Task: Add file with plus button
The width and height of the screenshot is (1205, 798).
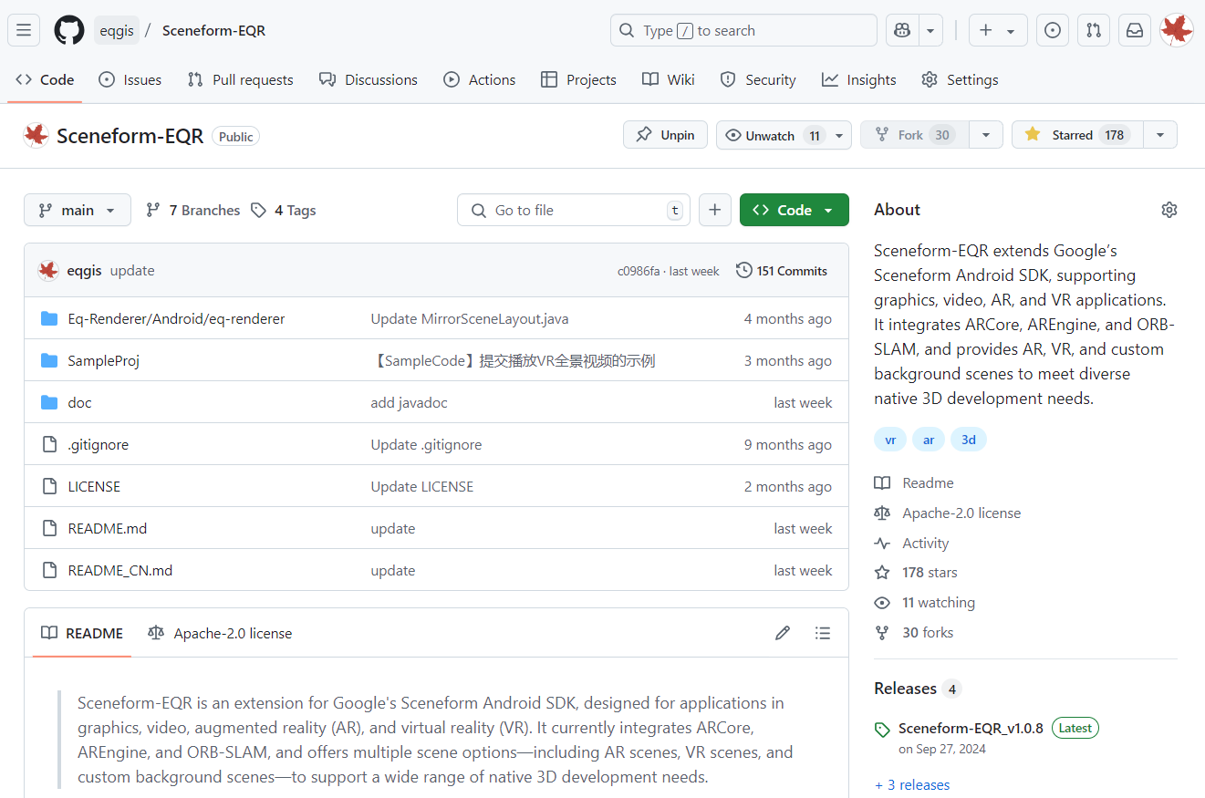Action: [715, 210]
